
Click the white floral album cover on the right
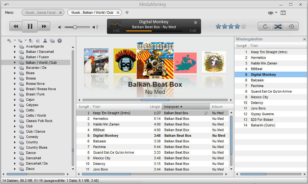[x=214, y=62]
